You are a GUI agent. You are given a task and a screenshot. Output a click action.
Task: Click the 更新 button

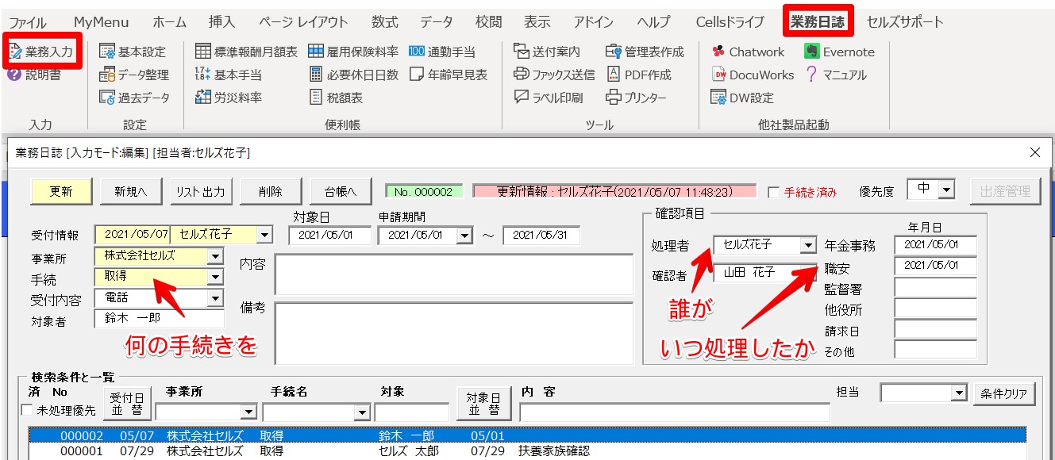61,191
